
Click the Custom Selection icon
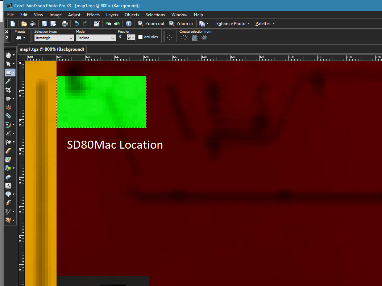click(x=169, y=37)
